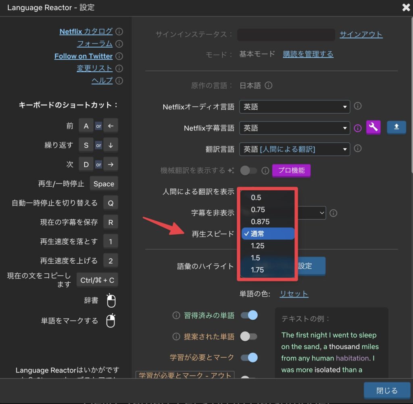
Task: Open the 翻訳言語 dropdown
Action: (294, 149)
